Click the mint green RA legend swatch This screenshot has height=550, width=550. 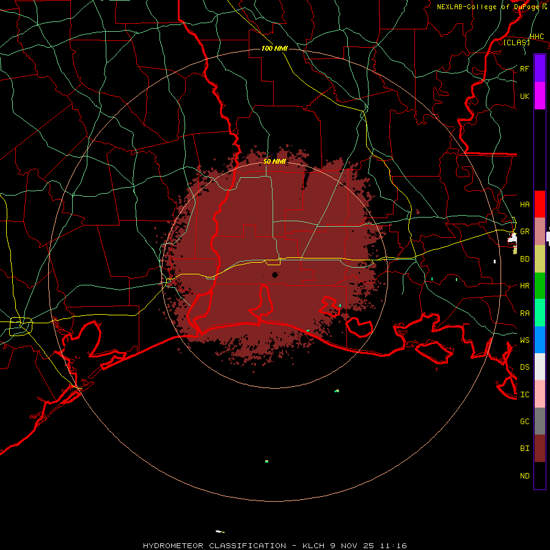point(540,313)
